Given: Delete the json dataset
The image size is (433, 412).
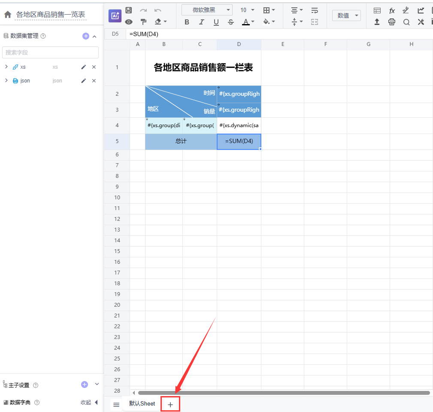Looking at the screenshot, I should (x=94, y=81).
